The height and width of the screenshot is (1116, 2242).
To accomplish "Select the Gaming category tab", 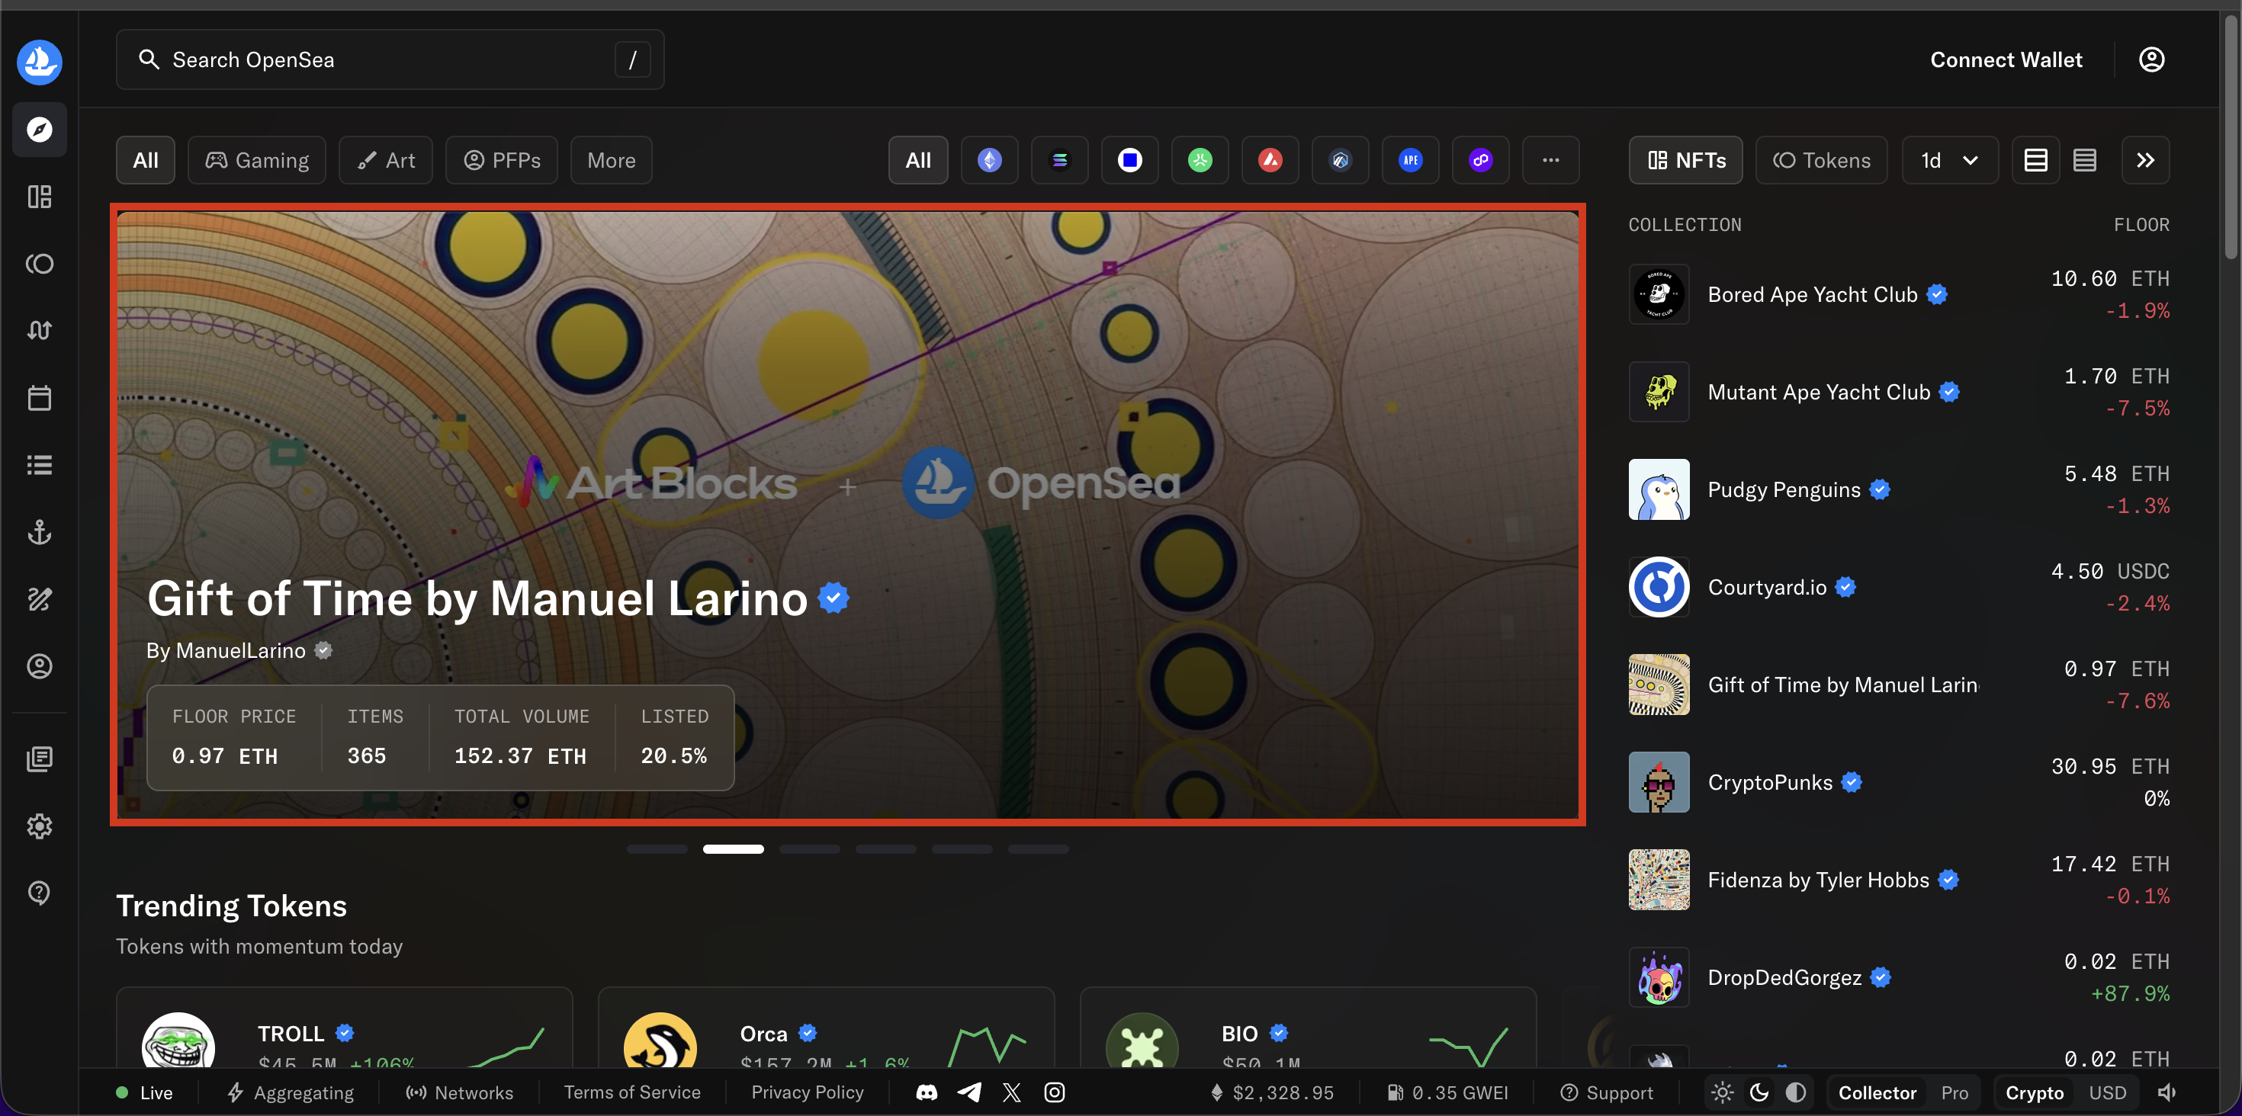I will tap(257, 160).
